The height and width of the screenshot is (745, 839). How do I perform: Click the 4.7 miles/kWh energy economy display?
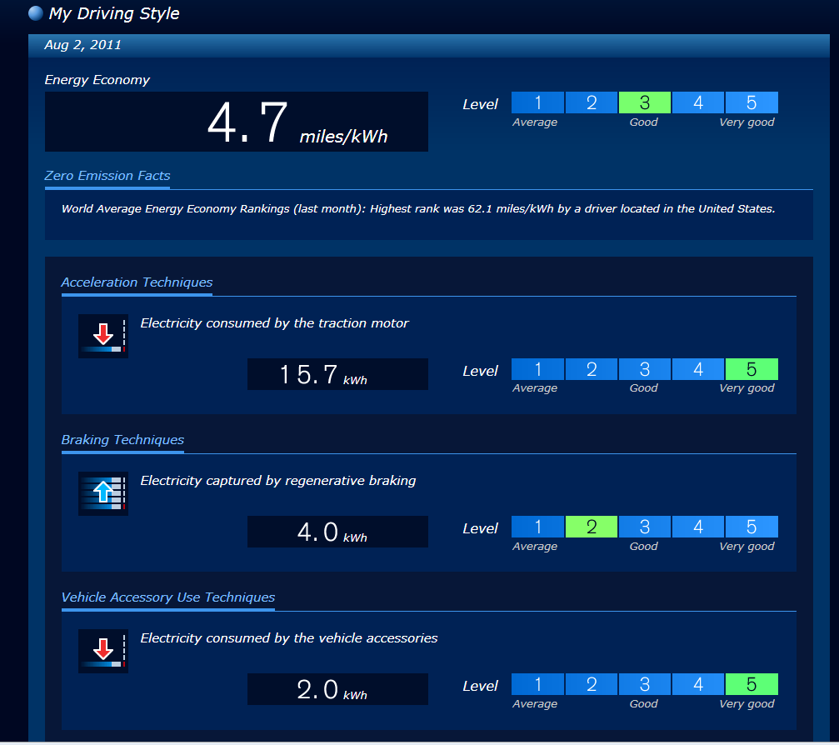[x=236, y=122]
